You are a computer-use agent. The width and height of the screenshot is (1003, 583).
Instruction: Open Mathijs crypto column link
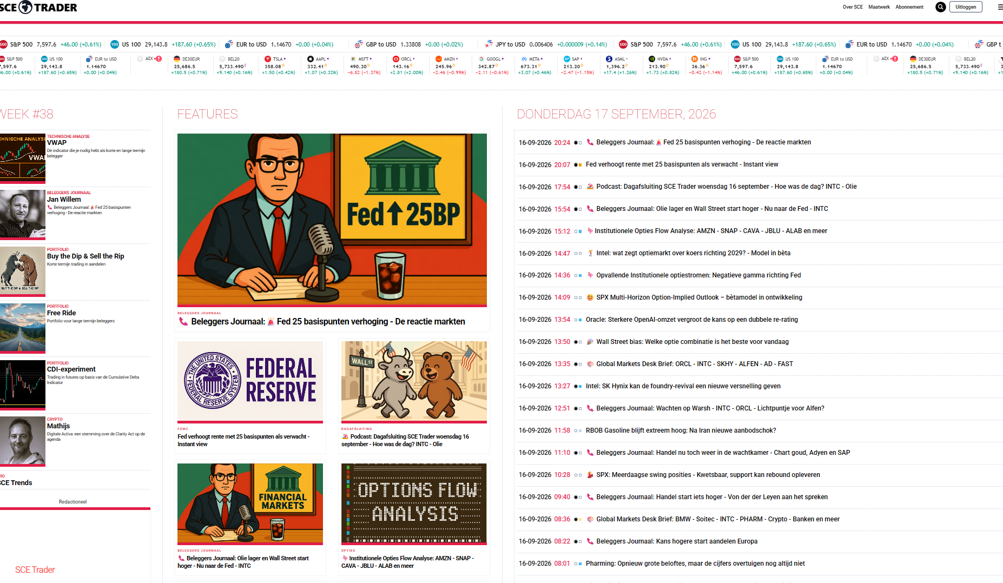pos(58,426)
